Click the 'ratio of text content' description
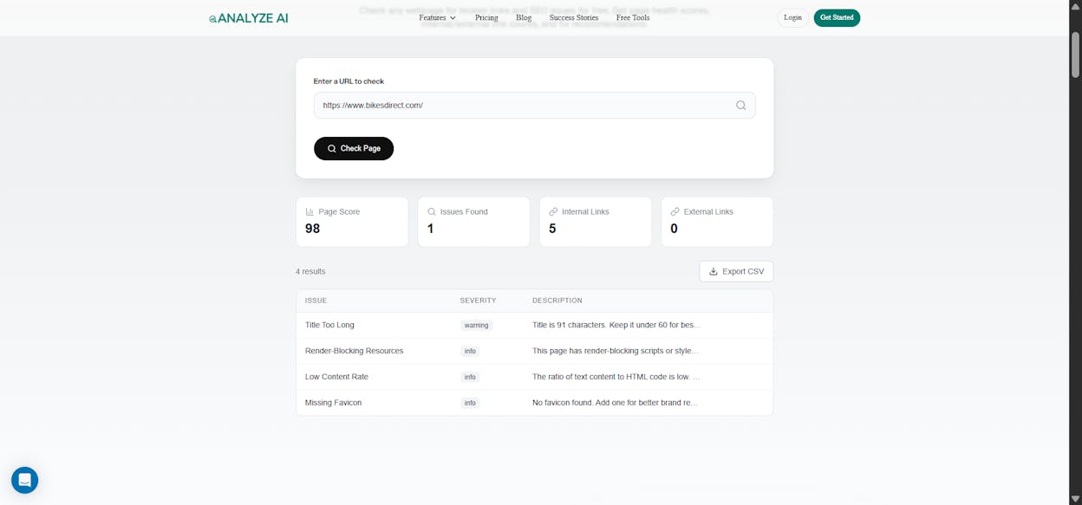The height and width of the screenshot is (505, 1082). click(x=616, y=377)
